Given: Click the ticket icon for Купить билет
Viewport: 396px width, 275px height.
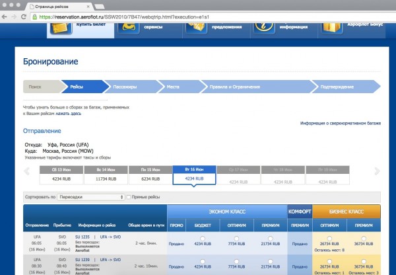Looking at the screenshot, I should (62, 27).
